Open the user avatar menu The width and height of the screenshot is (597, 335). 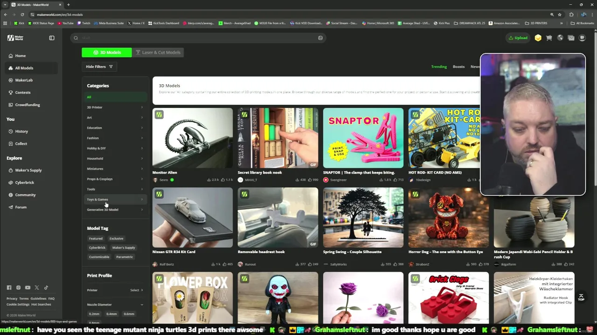[582, 38]
